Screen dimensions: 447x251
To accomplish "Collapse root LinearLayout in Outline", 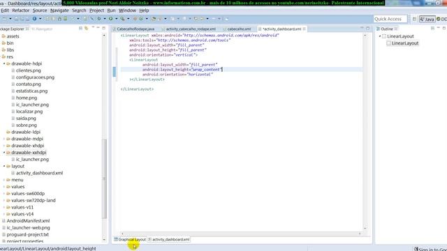I will tap(380, 36).
